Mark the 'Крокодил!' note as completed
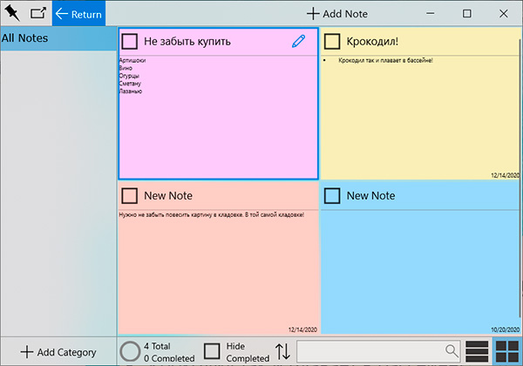 coord(332,41)
